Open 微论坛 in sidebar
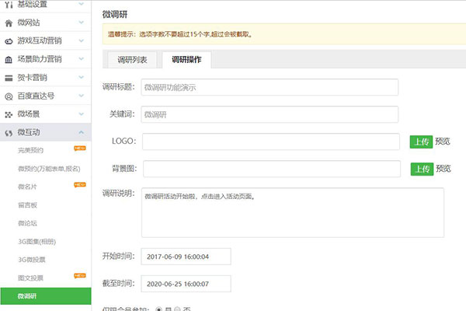466x311 pixels. coord(27,223)
